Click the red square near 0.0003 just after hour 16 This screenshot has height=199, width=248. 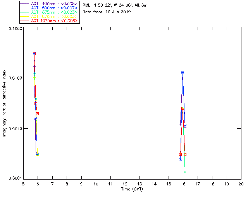185,154
